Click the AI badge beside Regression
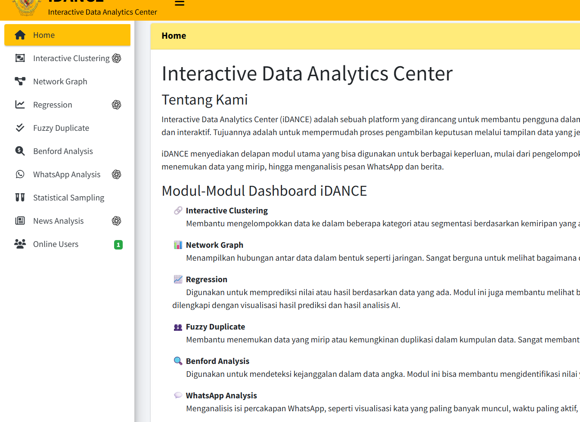Screen dimensions: 580x422 coord(116,105)
